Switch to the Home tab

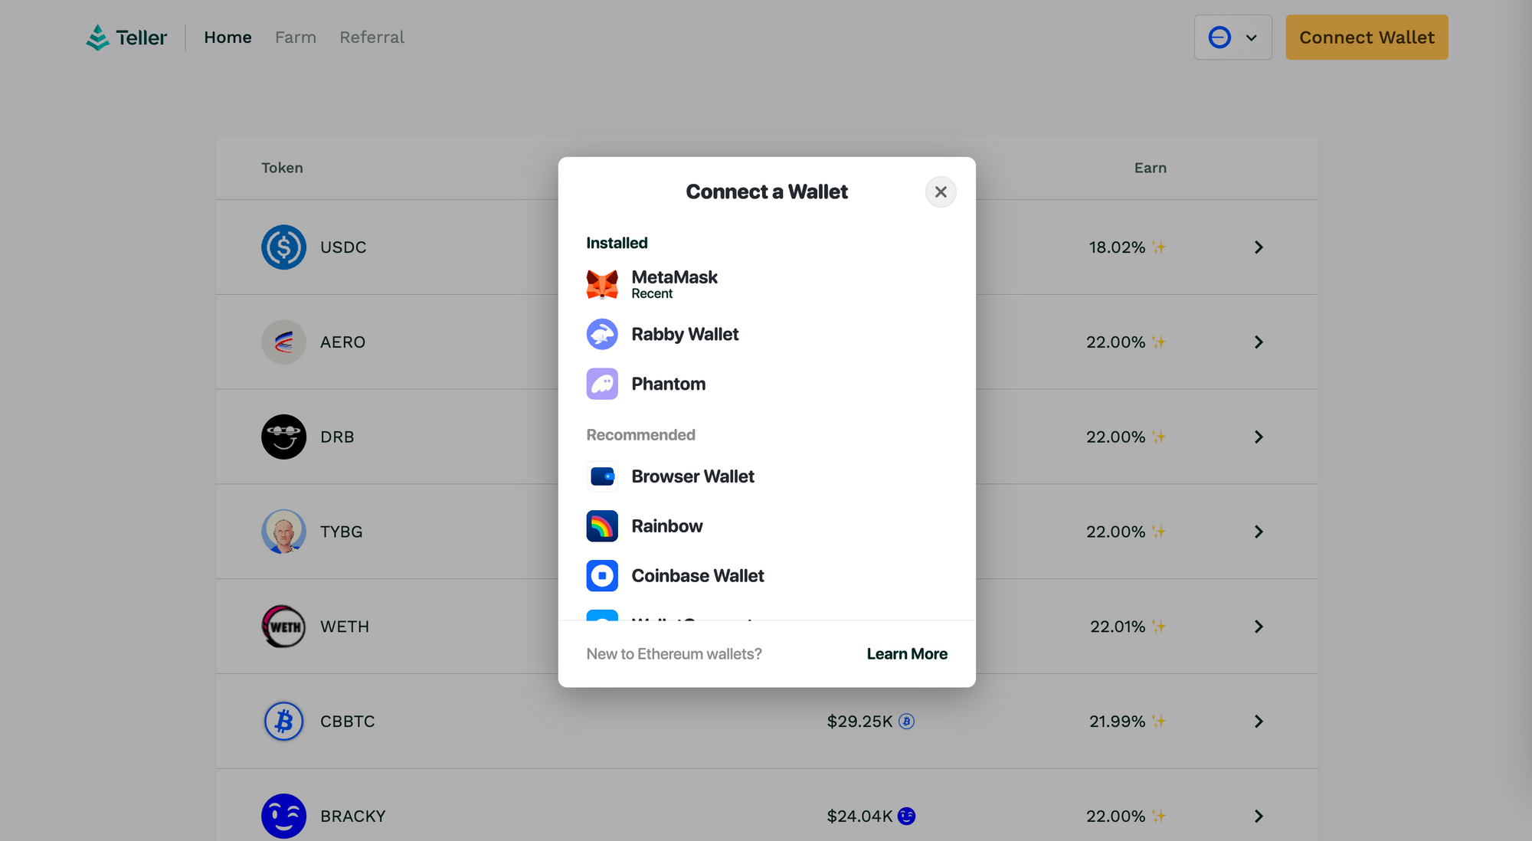228,38
